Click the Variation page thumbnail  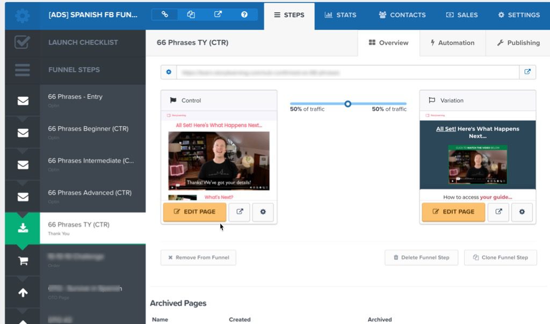(477, 155)
